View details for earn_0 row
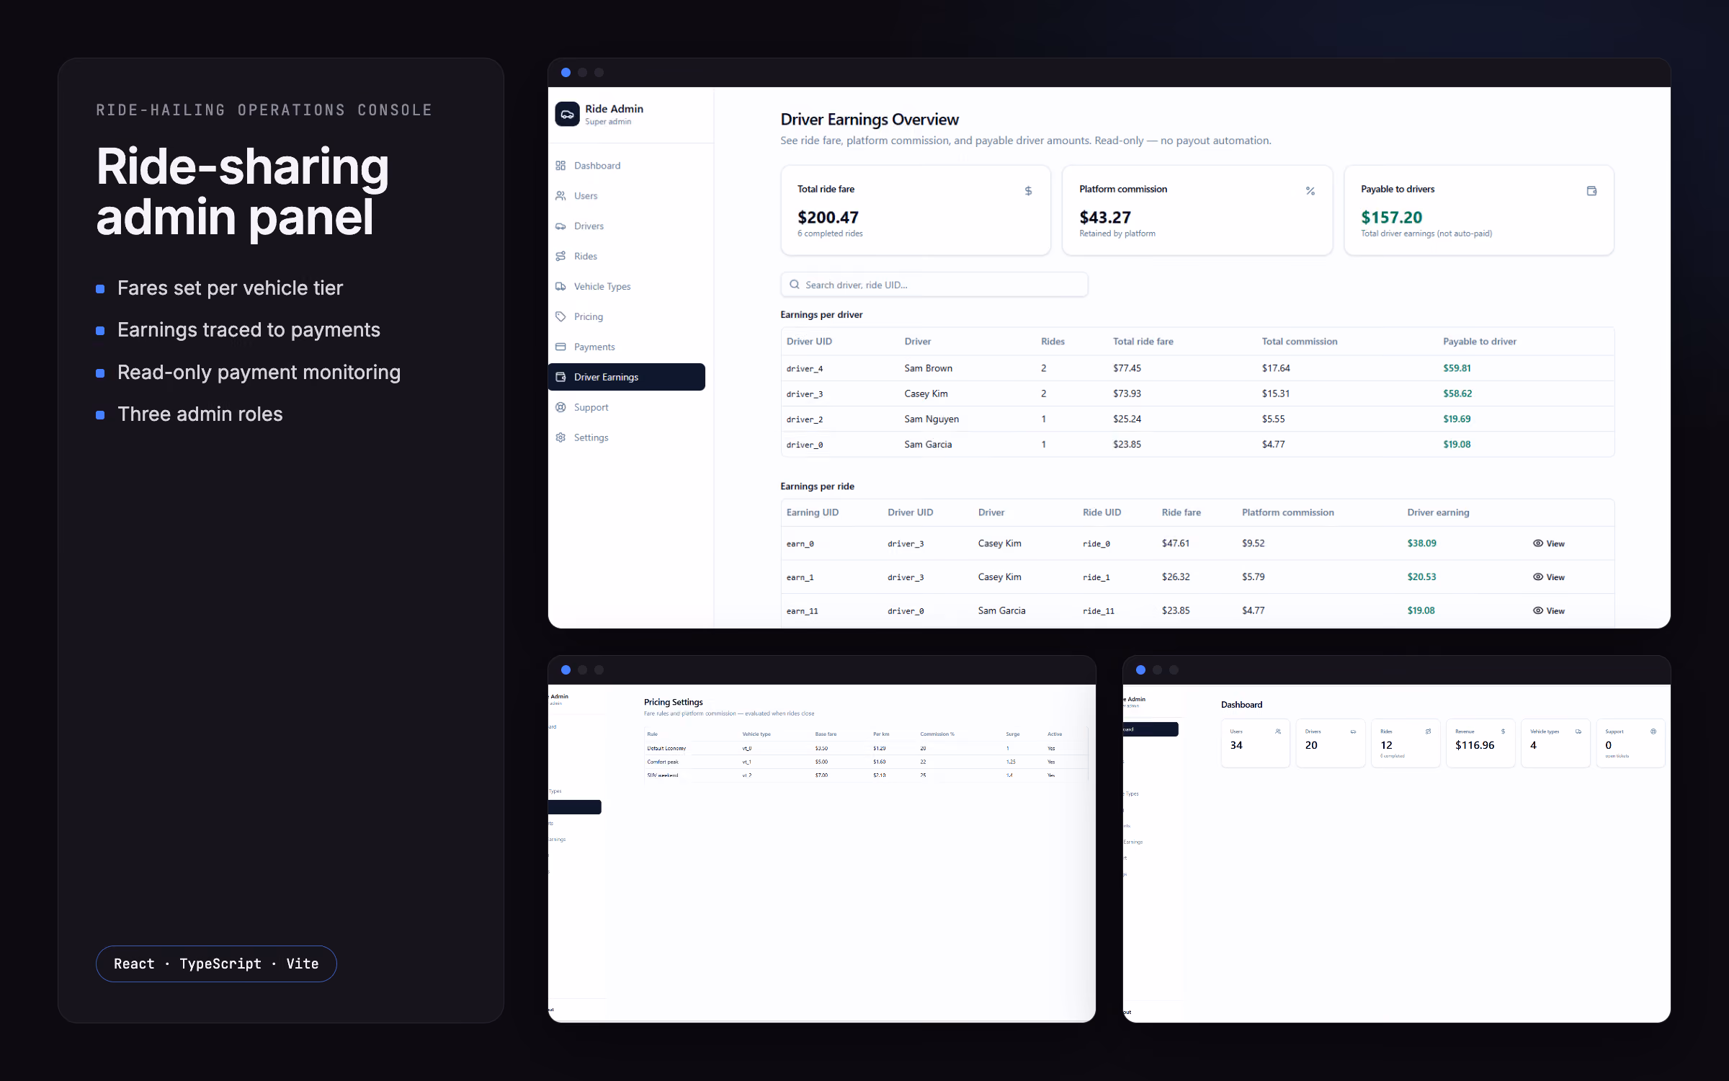This screenshot has width=1729, height=1081. pyautogui.click(x=1549, y=544)
